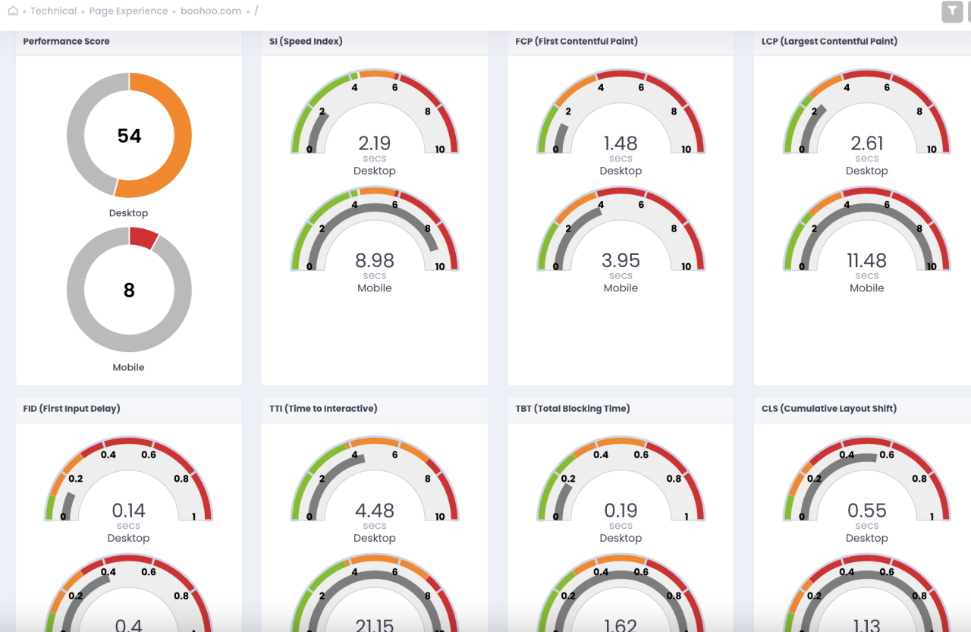Click the CLS (Cumulative Layout Shift) title

coord(829,408)
